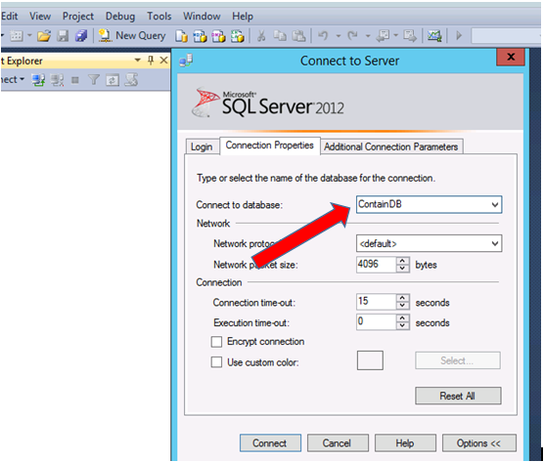Click the Save disk icon
The height and width of the screenshot is (462, 544).
click(x=63, y=35)
